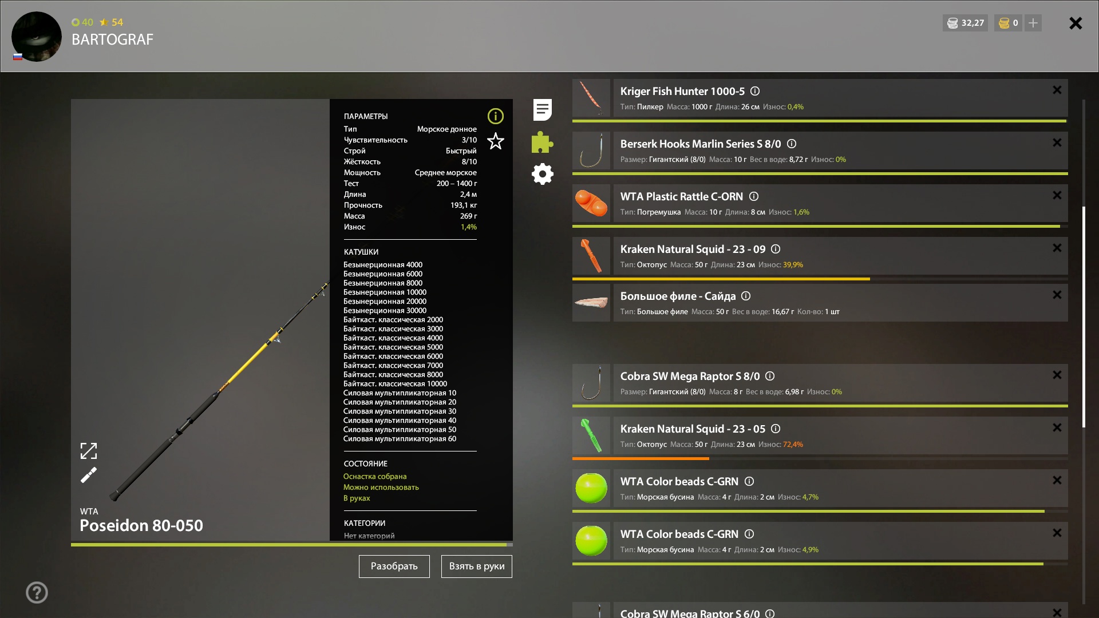Select the fish fillet thumbnail
The width and height of the screenshot is (1099, 618).
591,303
